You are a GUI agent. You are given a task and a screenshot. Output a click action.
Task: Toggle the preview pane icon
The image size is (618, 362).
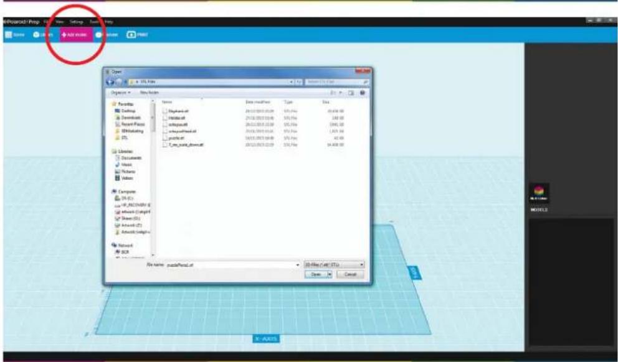click(351, 93)
